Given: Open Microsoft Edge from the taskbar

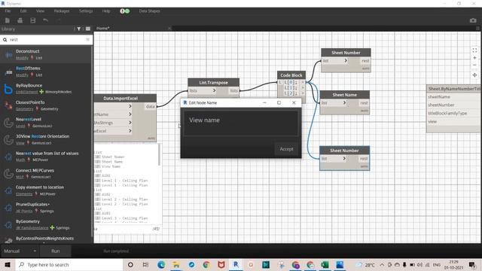Looking at the screenshot, I should (161, 264).
